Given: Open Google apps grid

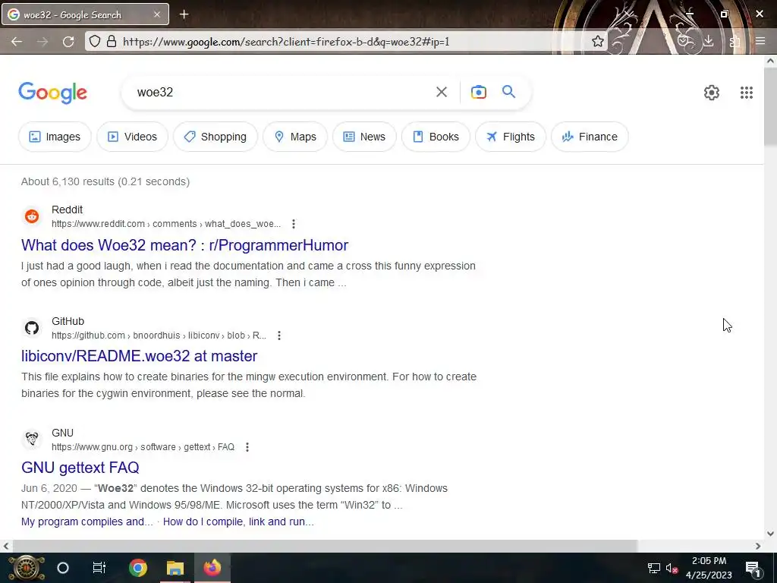Looking at the screenshot, I should click(747, 93).
